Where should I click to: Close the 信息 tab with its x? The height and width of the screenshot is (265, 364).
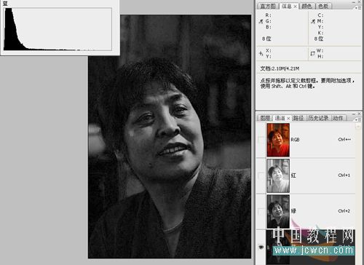[296, 7]
